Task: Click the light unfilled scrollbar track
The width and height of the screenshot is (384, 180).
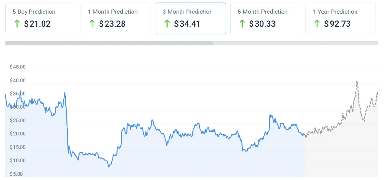Action: tap(295, 43)
